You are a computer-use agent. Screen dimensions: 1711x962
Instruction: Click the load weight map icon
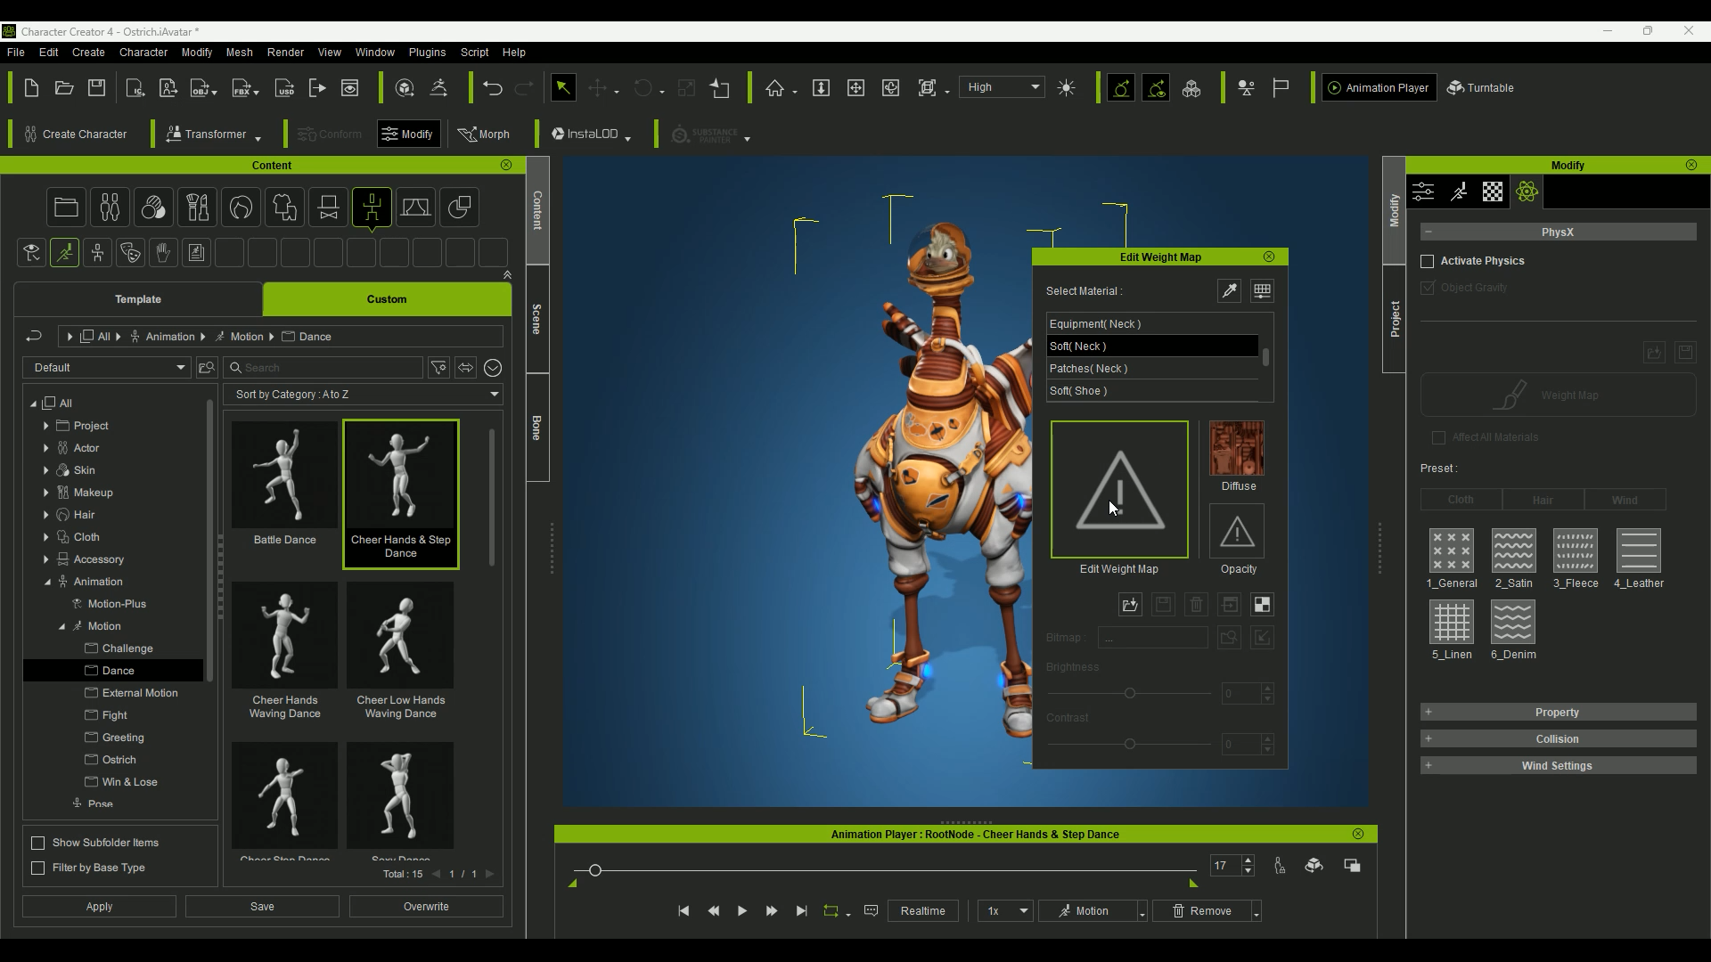click(x=1130, y=605)
